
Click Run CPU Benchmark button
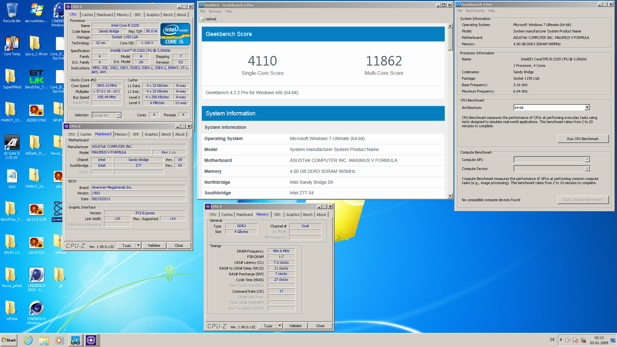[583, 139]
